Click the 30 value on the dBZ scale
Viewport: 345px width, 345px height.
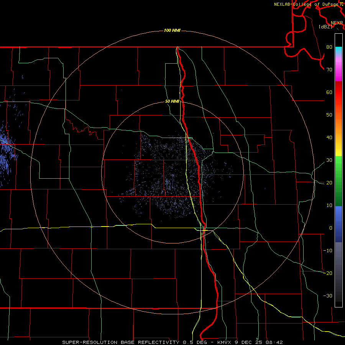(x=329, y=160)
